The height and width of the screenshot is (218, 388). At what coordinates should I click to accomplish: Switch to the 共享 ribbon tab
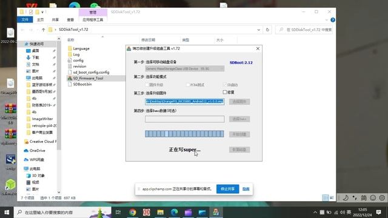pyautogui.click(x=55, y=20)
